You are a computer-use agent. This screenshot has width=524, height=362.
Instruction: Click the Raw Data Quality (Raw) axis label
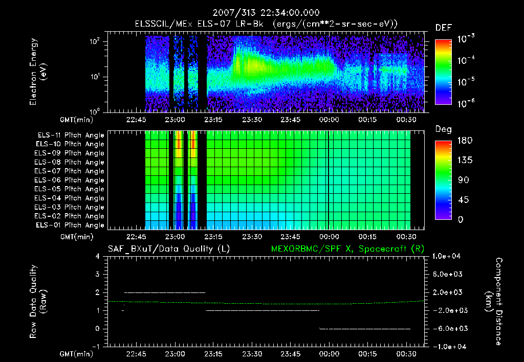38,302
